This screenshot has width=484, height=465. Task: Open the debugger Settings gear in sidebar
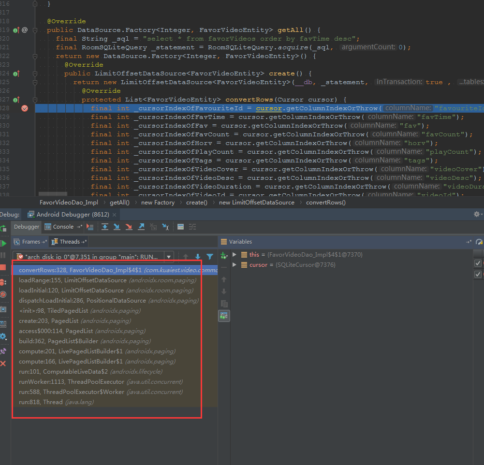pyautogui.click(x=3, y=336)
